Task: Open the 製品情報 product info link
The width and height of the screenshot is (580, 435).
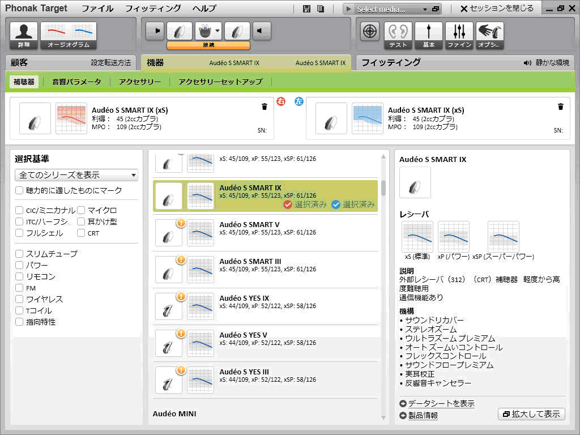Action: click(x=423, y=416)
